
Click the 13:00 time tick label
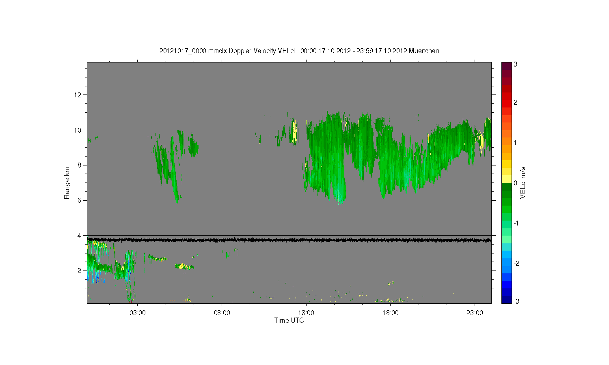tap(306, 313)
